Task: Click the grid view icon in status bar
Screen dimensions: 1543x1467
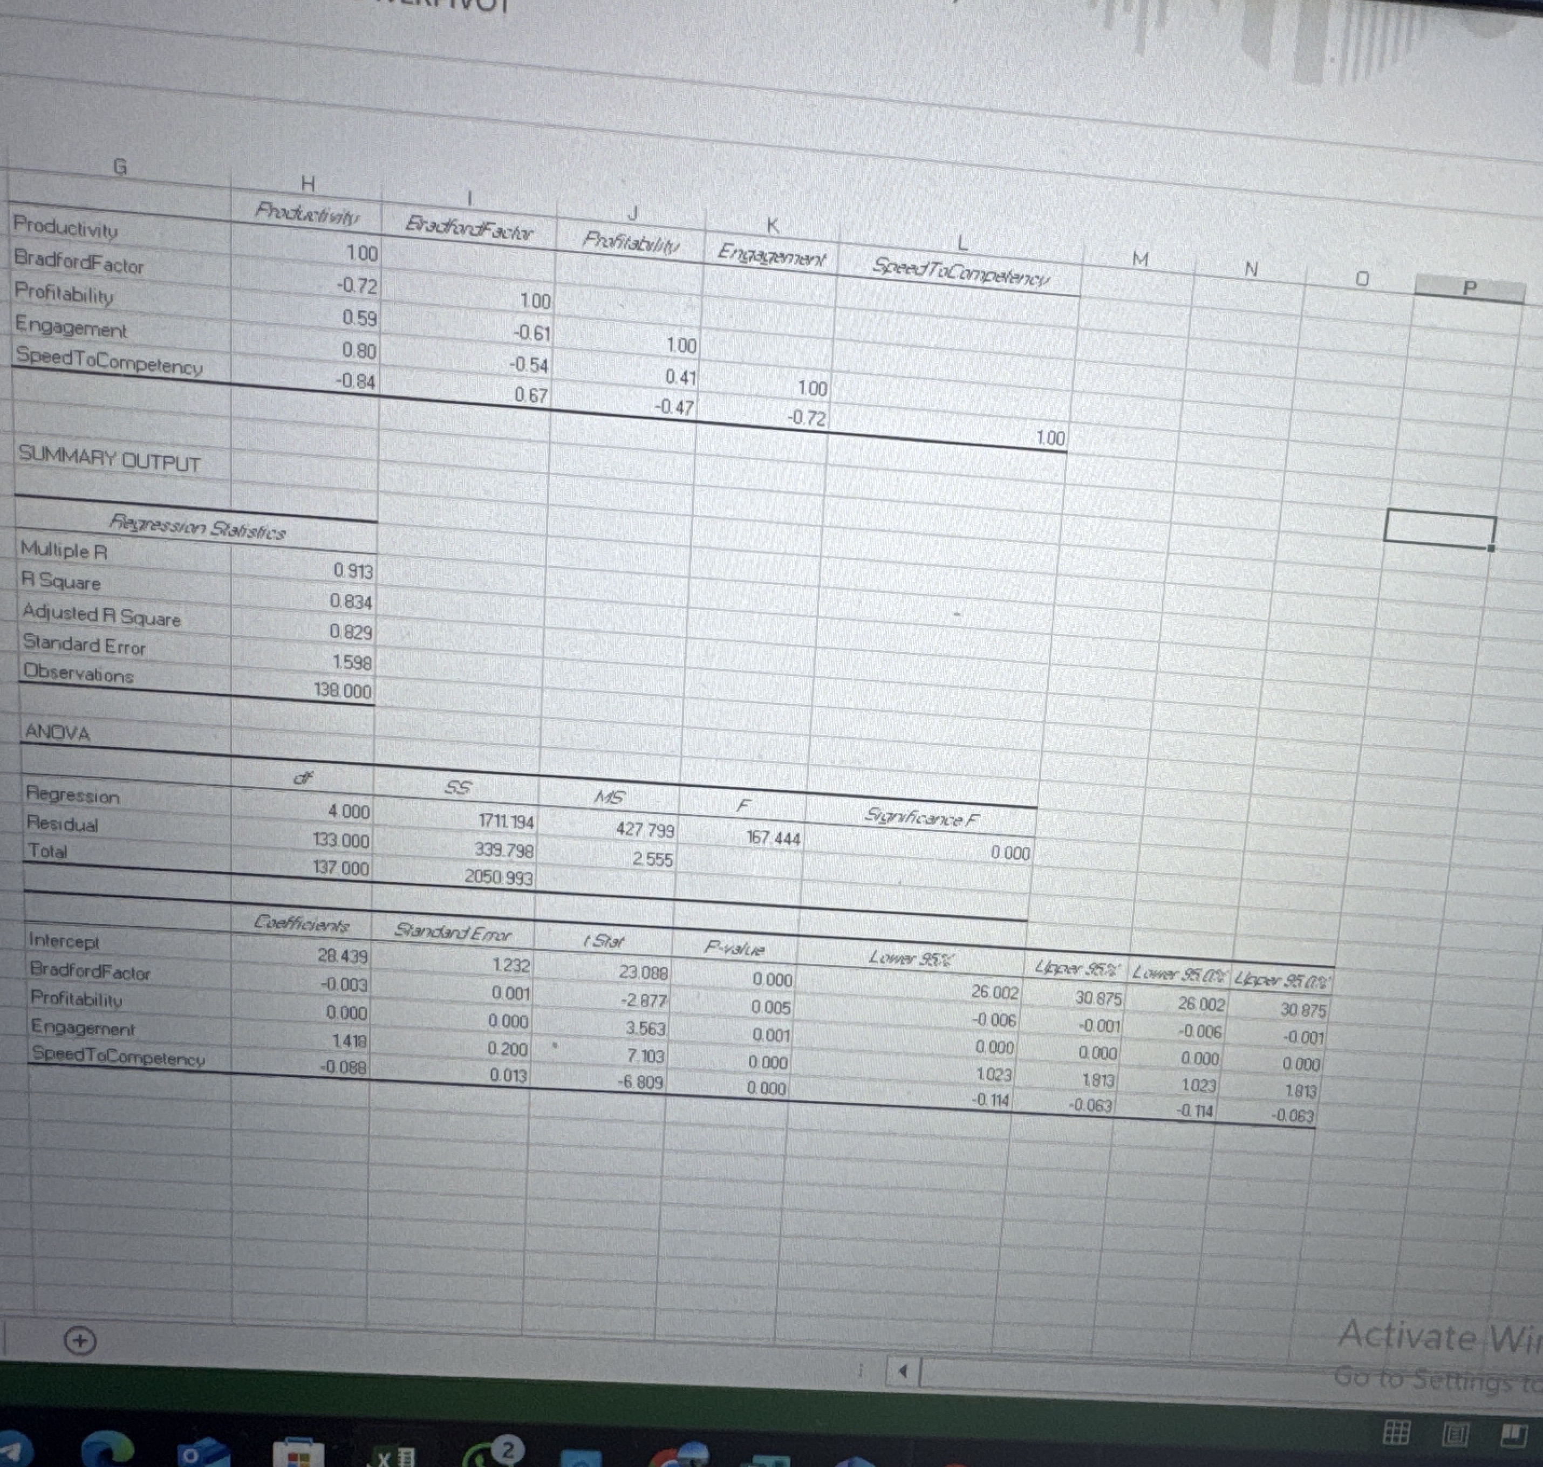Action: tap(1397, 1431)
